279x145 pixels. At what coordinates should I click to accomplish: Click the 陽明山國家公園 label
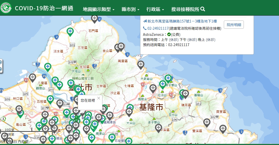(x=83, y=78)
